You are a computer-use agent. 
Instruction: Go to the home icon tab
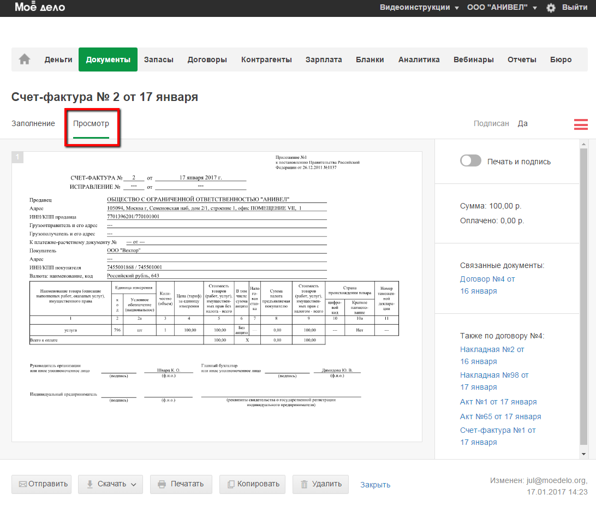(25, 60)
